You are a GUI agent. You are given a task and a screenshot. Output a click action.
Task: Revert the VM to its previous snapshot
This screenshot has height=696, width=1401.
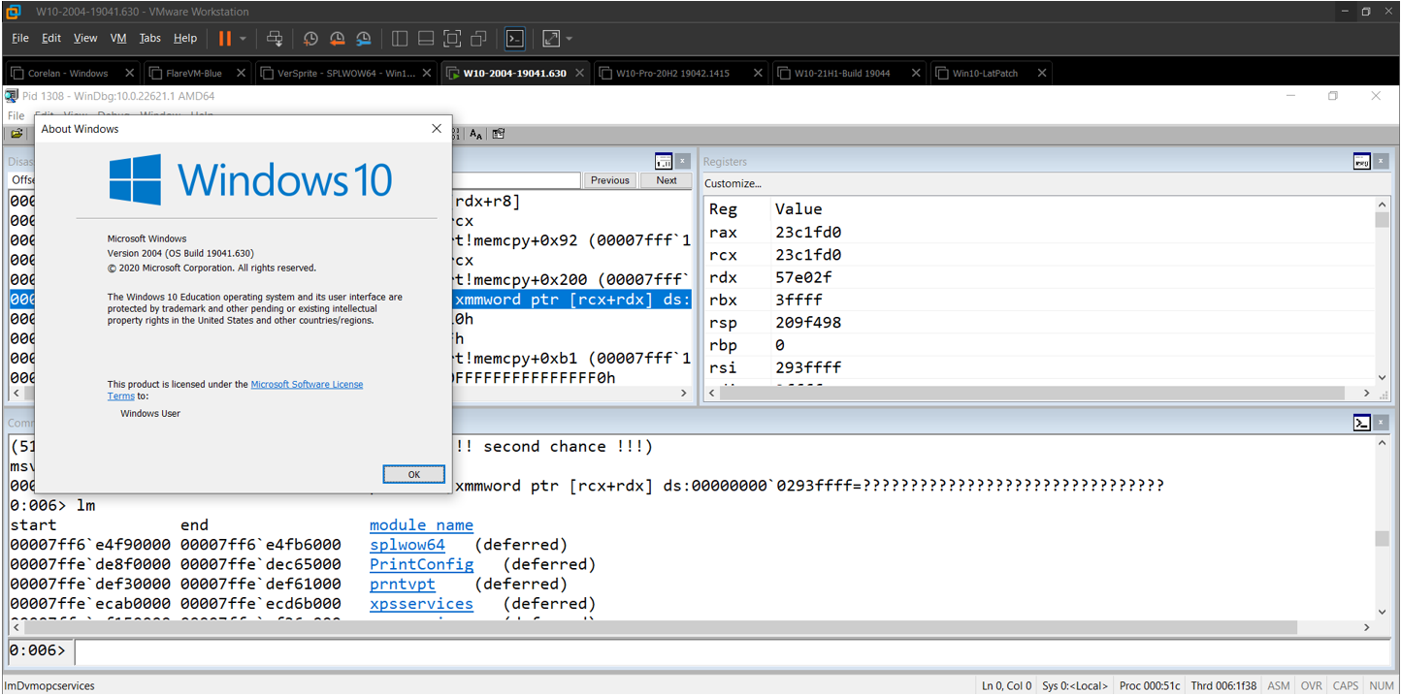[337, 39]
